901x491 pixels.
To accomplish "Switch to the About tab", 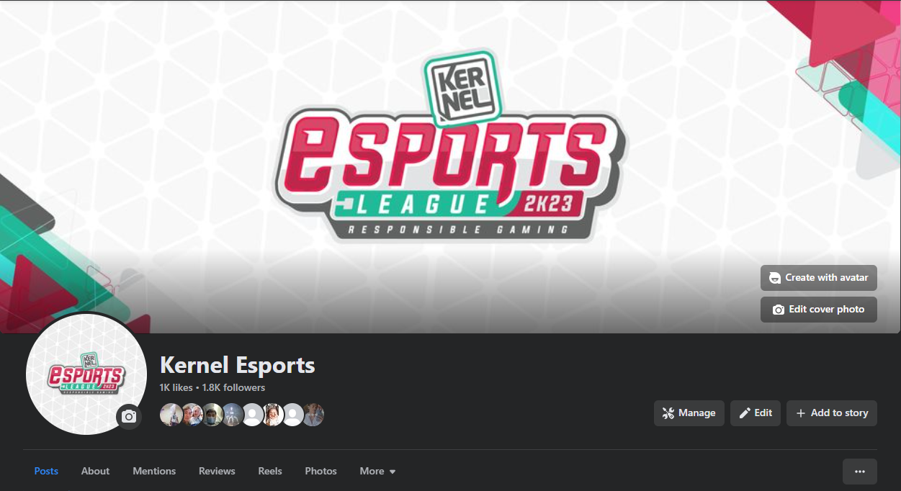I will pyautogui.click(x=95, y=471).
